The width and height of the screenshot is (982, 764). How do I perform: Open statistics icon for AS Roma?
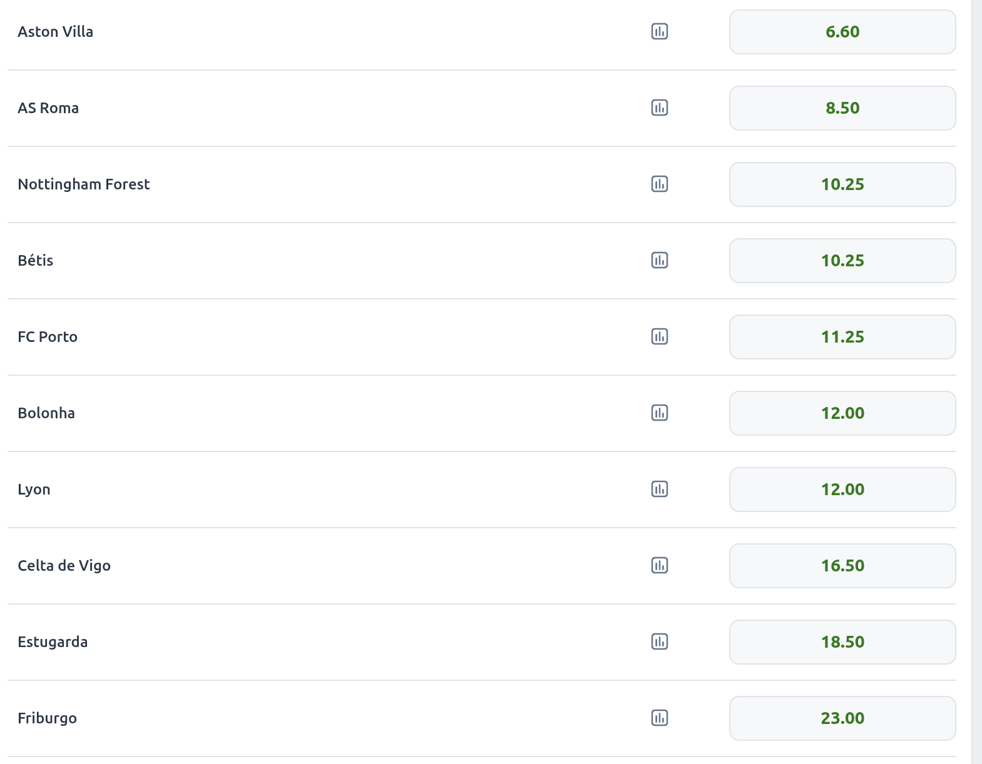coord(660,108)
